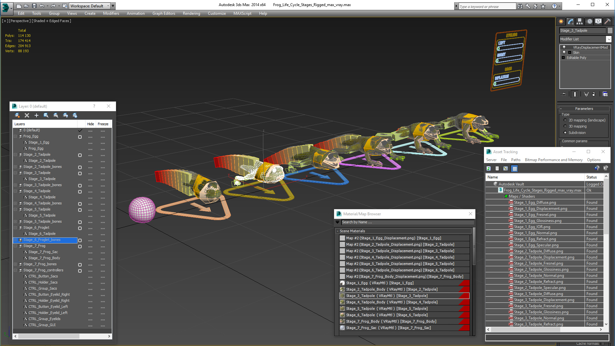The image size is (615, 346).
Task: Click Create New Layer icon in Layer dialog
Action: click(17, 115)
